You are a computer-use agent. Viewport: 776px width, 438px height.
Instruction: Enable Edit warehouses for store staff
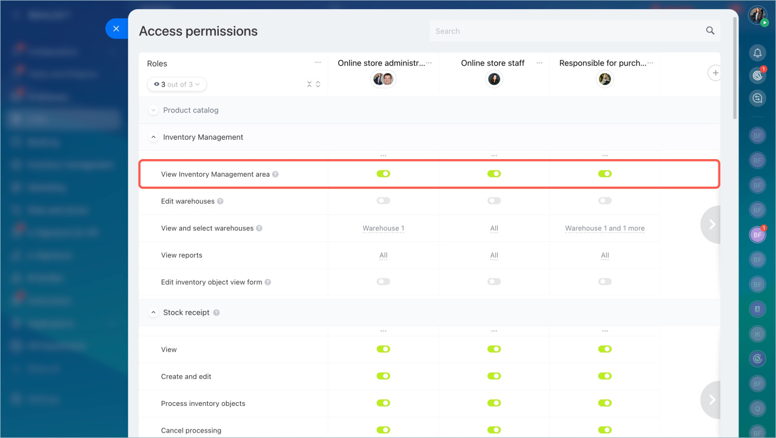pos(494,201)
